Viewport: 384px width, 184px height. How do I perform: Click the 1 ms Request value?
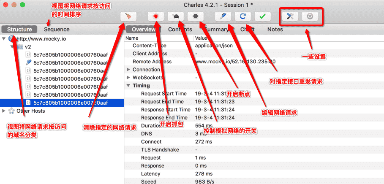tap(200, 158)
